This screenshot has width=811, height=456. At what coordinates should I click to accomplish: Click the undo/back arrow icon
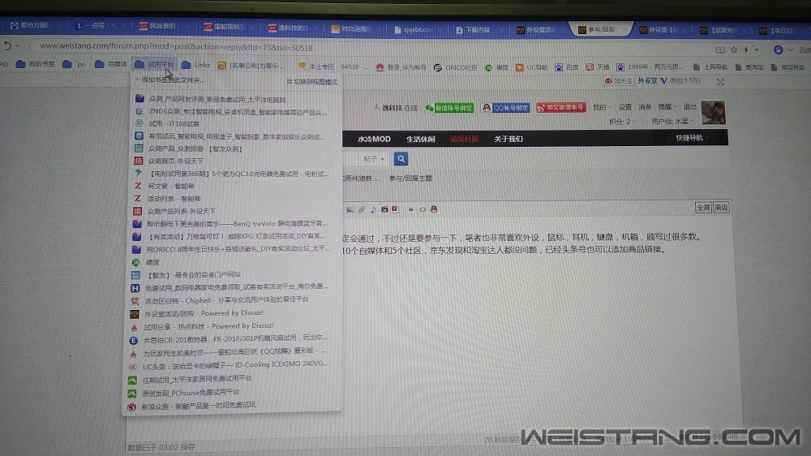(7, 46)
